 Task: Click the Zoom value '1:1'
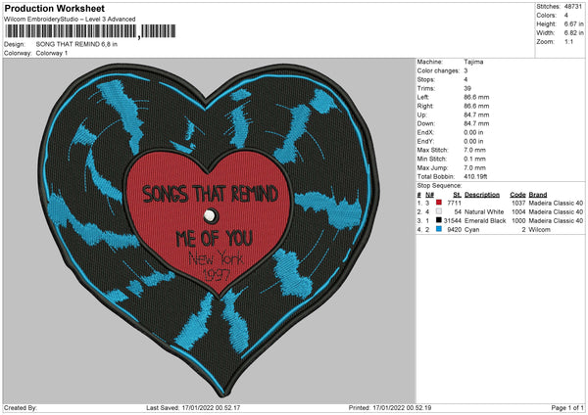568,41
